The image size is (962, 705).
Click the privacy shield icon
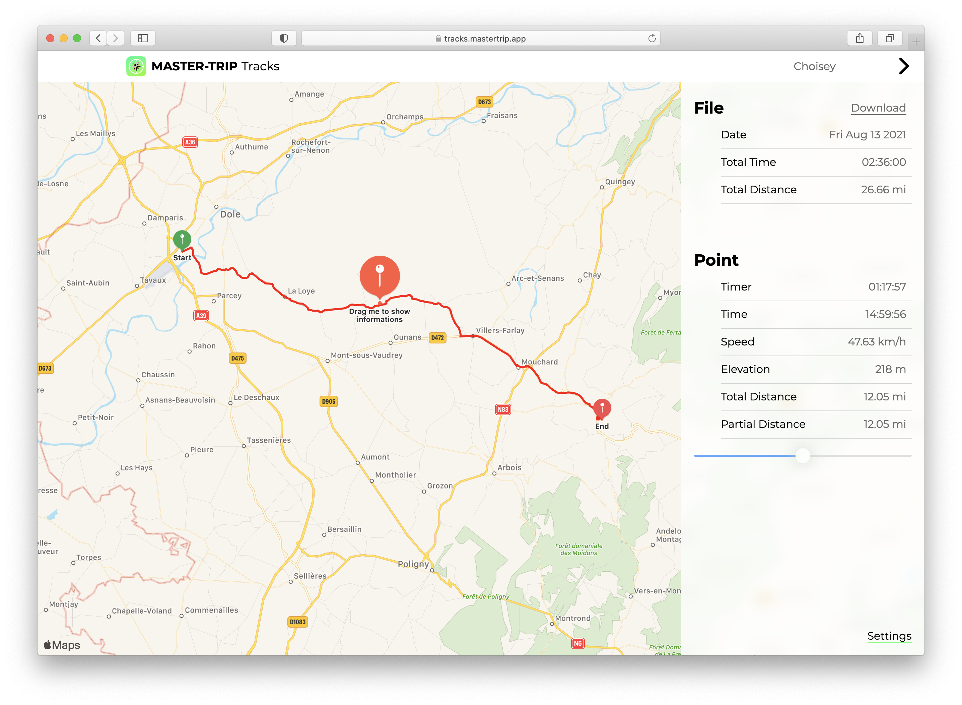tap(284, 39)
